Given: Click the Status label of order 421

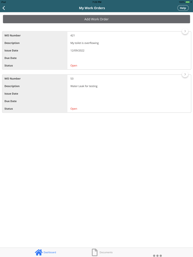Looking at the screenshot, I should tap(8, 66).
